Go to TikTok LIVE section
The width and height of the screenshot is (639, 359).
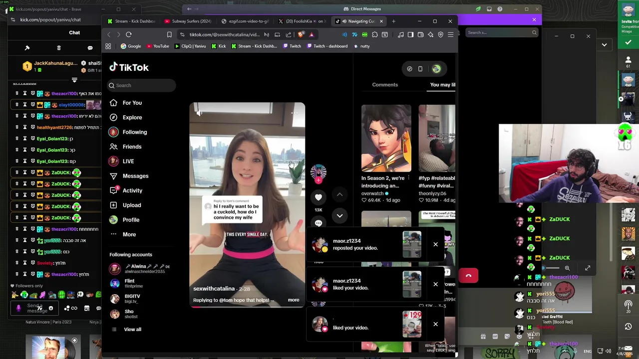click(122, 161)
